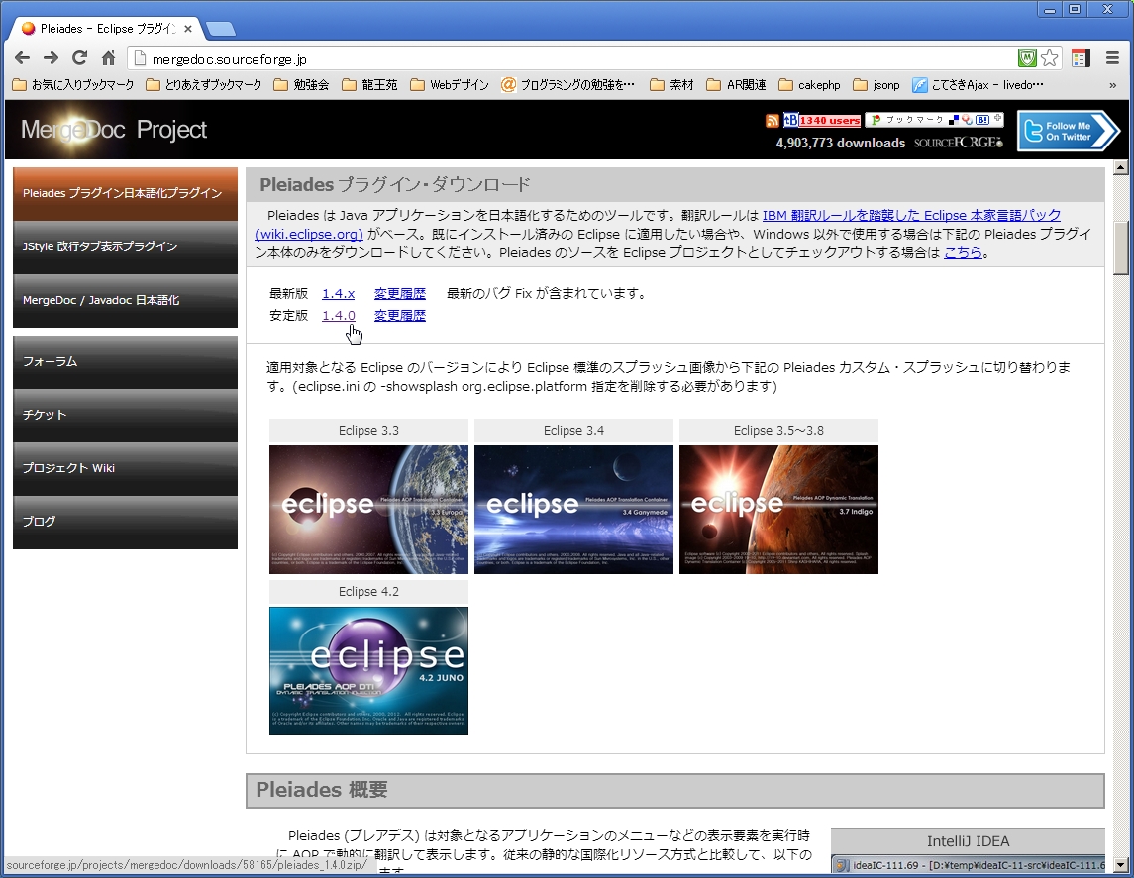Open the AR関連 bookmark folder

(x=736, y=85)
